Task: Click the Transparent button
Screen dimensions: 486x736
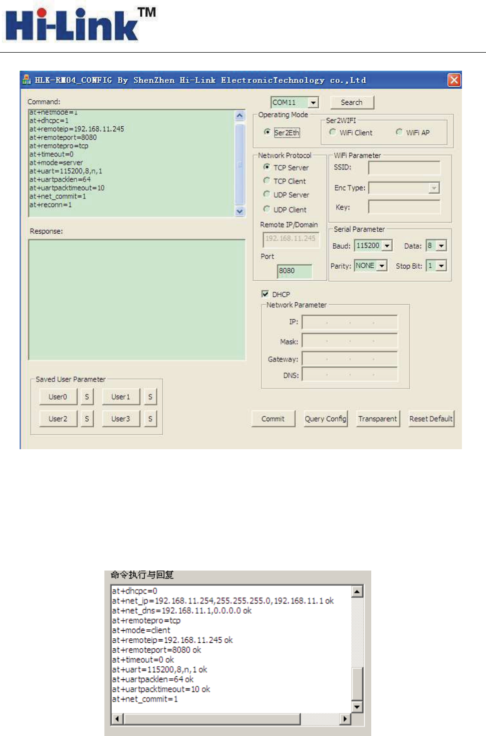Action: [378, 419]
